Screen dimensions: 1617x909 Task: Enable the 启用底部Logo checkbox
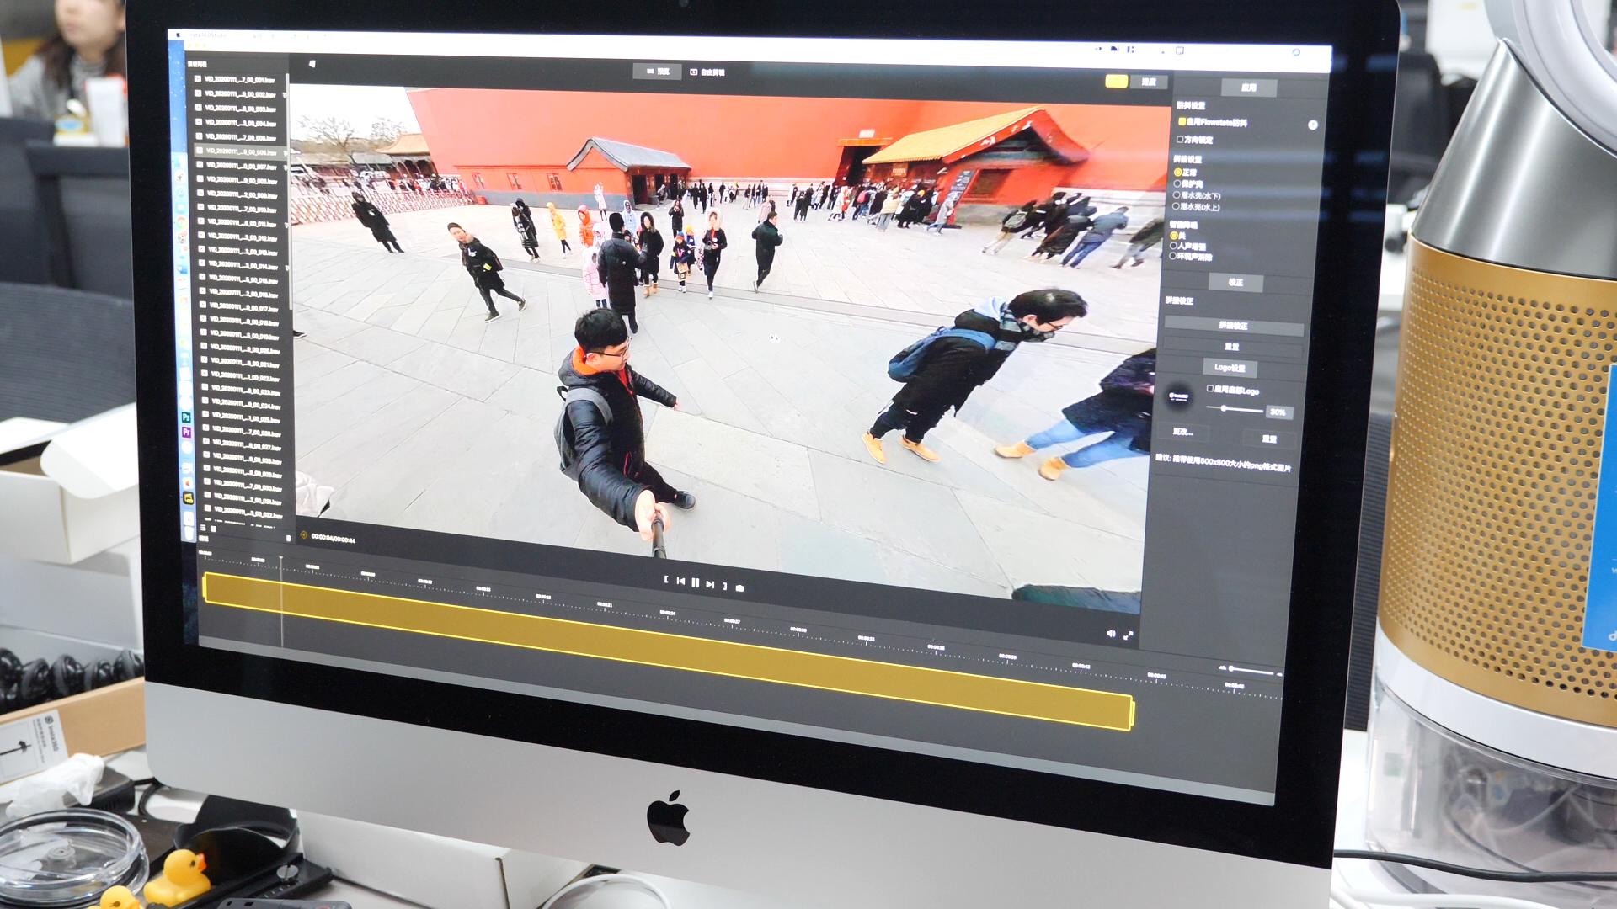[x=1210, y=389]
